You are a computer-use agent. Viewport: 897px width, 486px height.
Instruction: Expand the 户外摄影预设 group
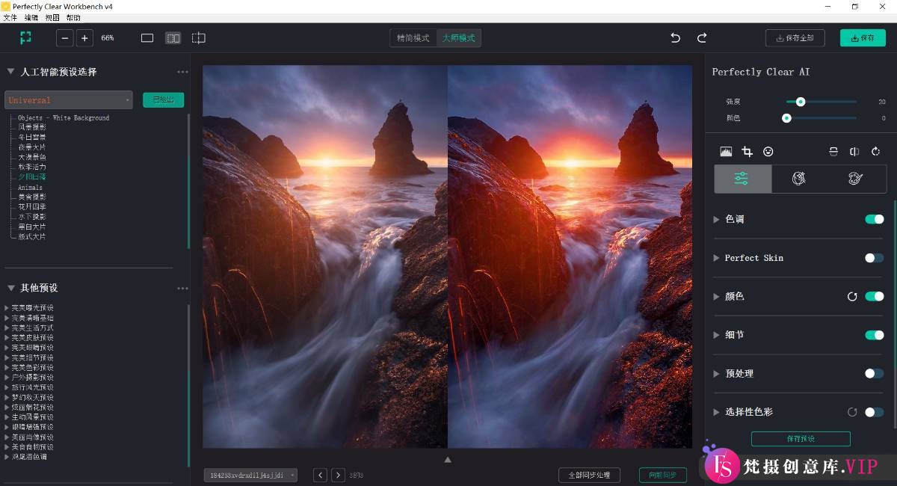7,378
